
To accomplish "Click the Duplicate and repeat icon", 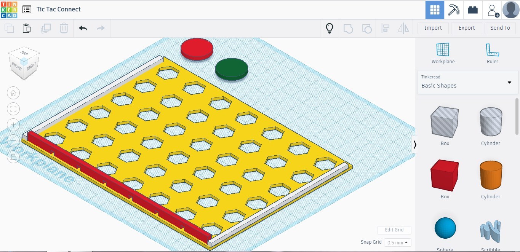I will [x=46, y=28].
